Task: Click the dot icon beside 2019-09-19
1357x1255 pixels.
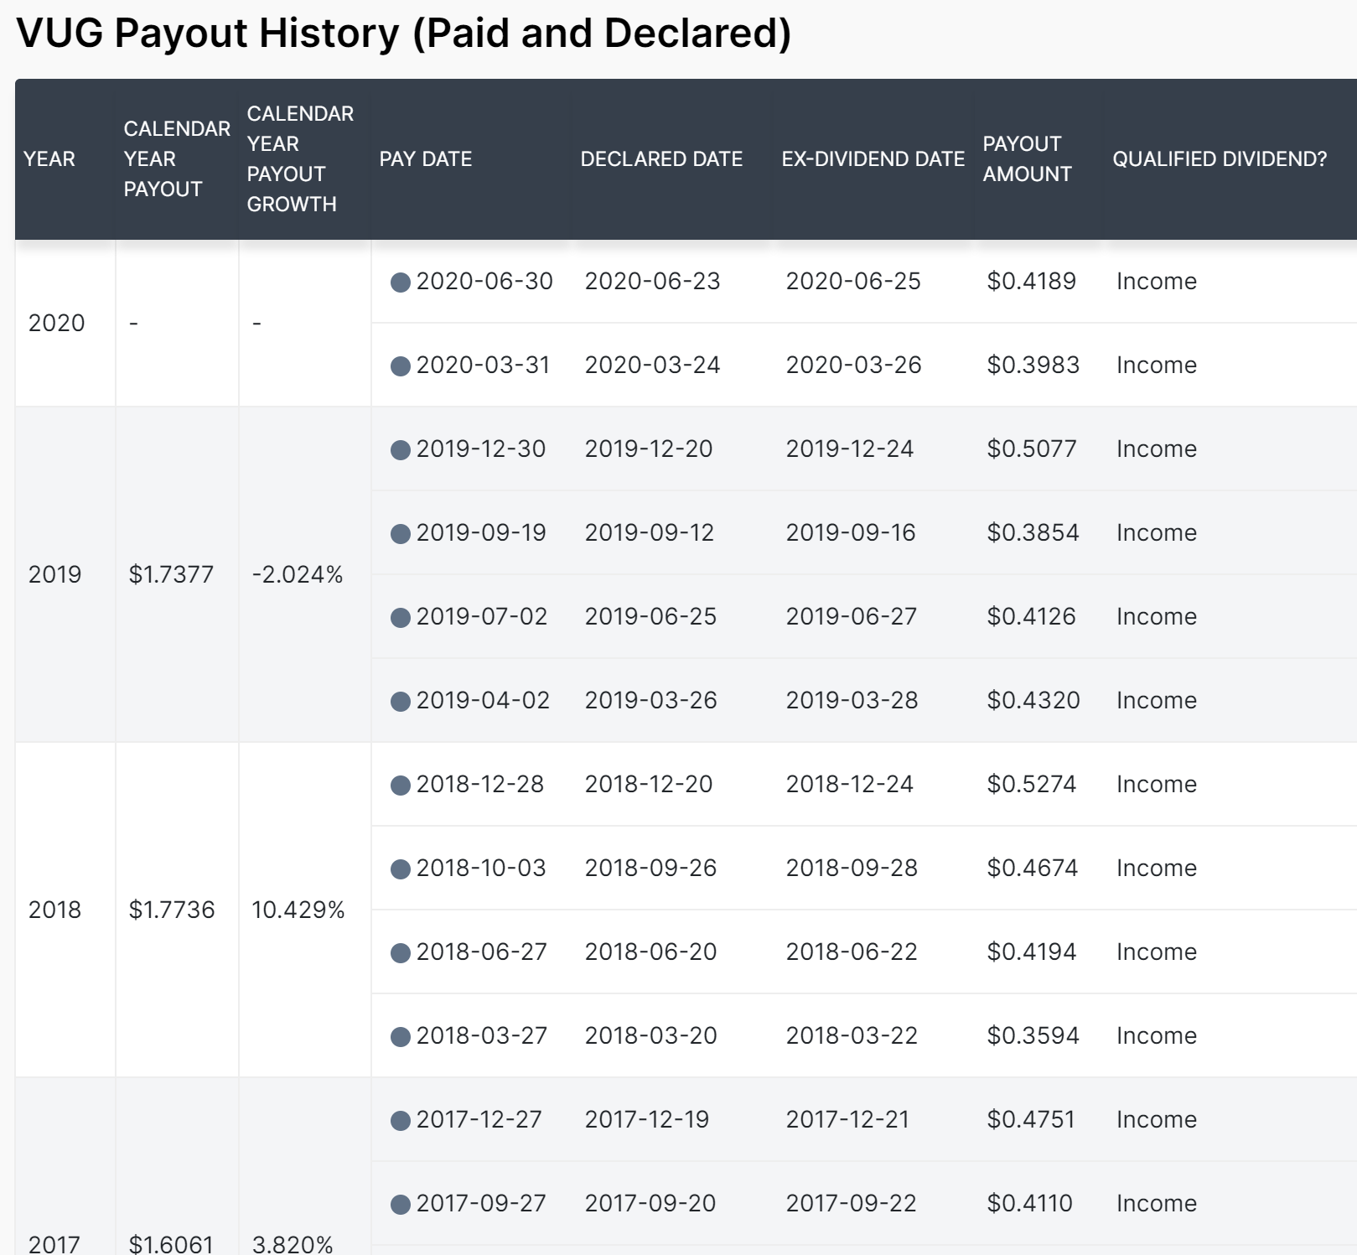Action: pos(401,534)
